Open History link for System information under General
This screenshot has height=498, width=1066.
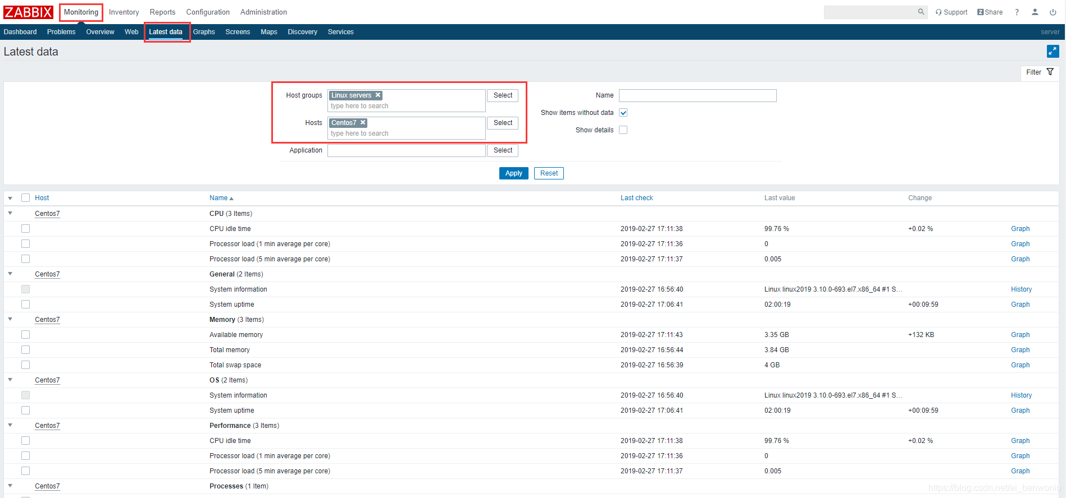1022,289
